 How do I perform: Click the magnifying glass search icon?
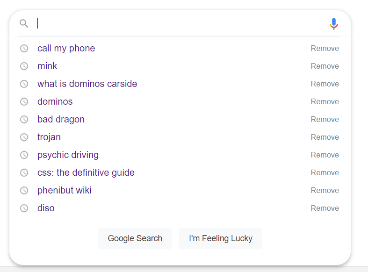pyautogui.click(x=24, y=23)
